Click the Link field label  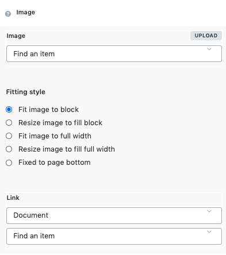(13, 198)
